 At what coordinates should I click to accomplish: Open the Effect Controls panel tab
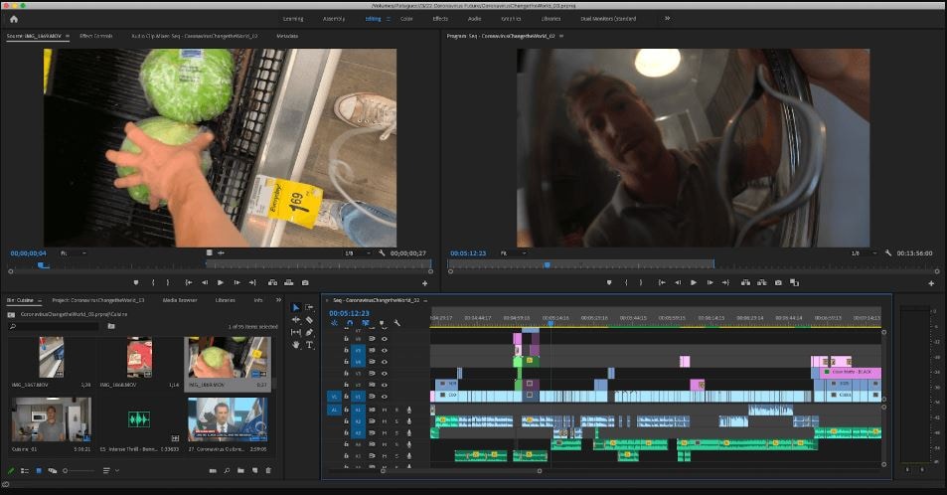coord(95,36)
